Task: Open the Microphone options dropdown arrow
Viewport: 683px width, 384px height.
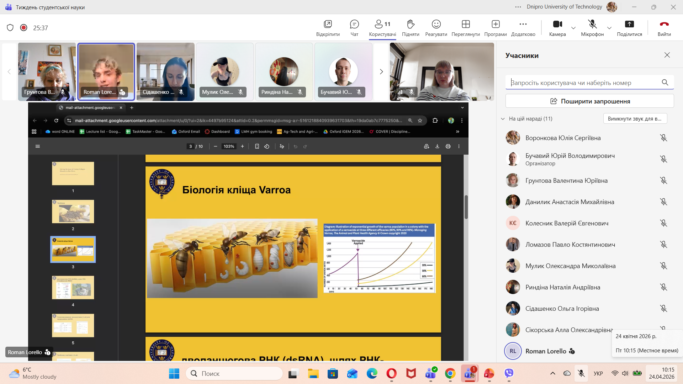Action: pos(609,28)
